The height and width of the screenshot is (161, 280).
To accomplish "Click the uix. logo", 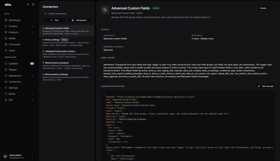I will (8, 4).
